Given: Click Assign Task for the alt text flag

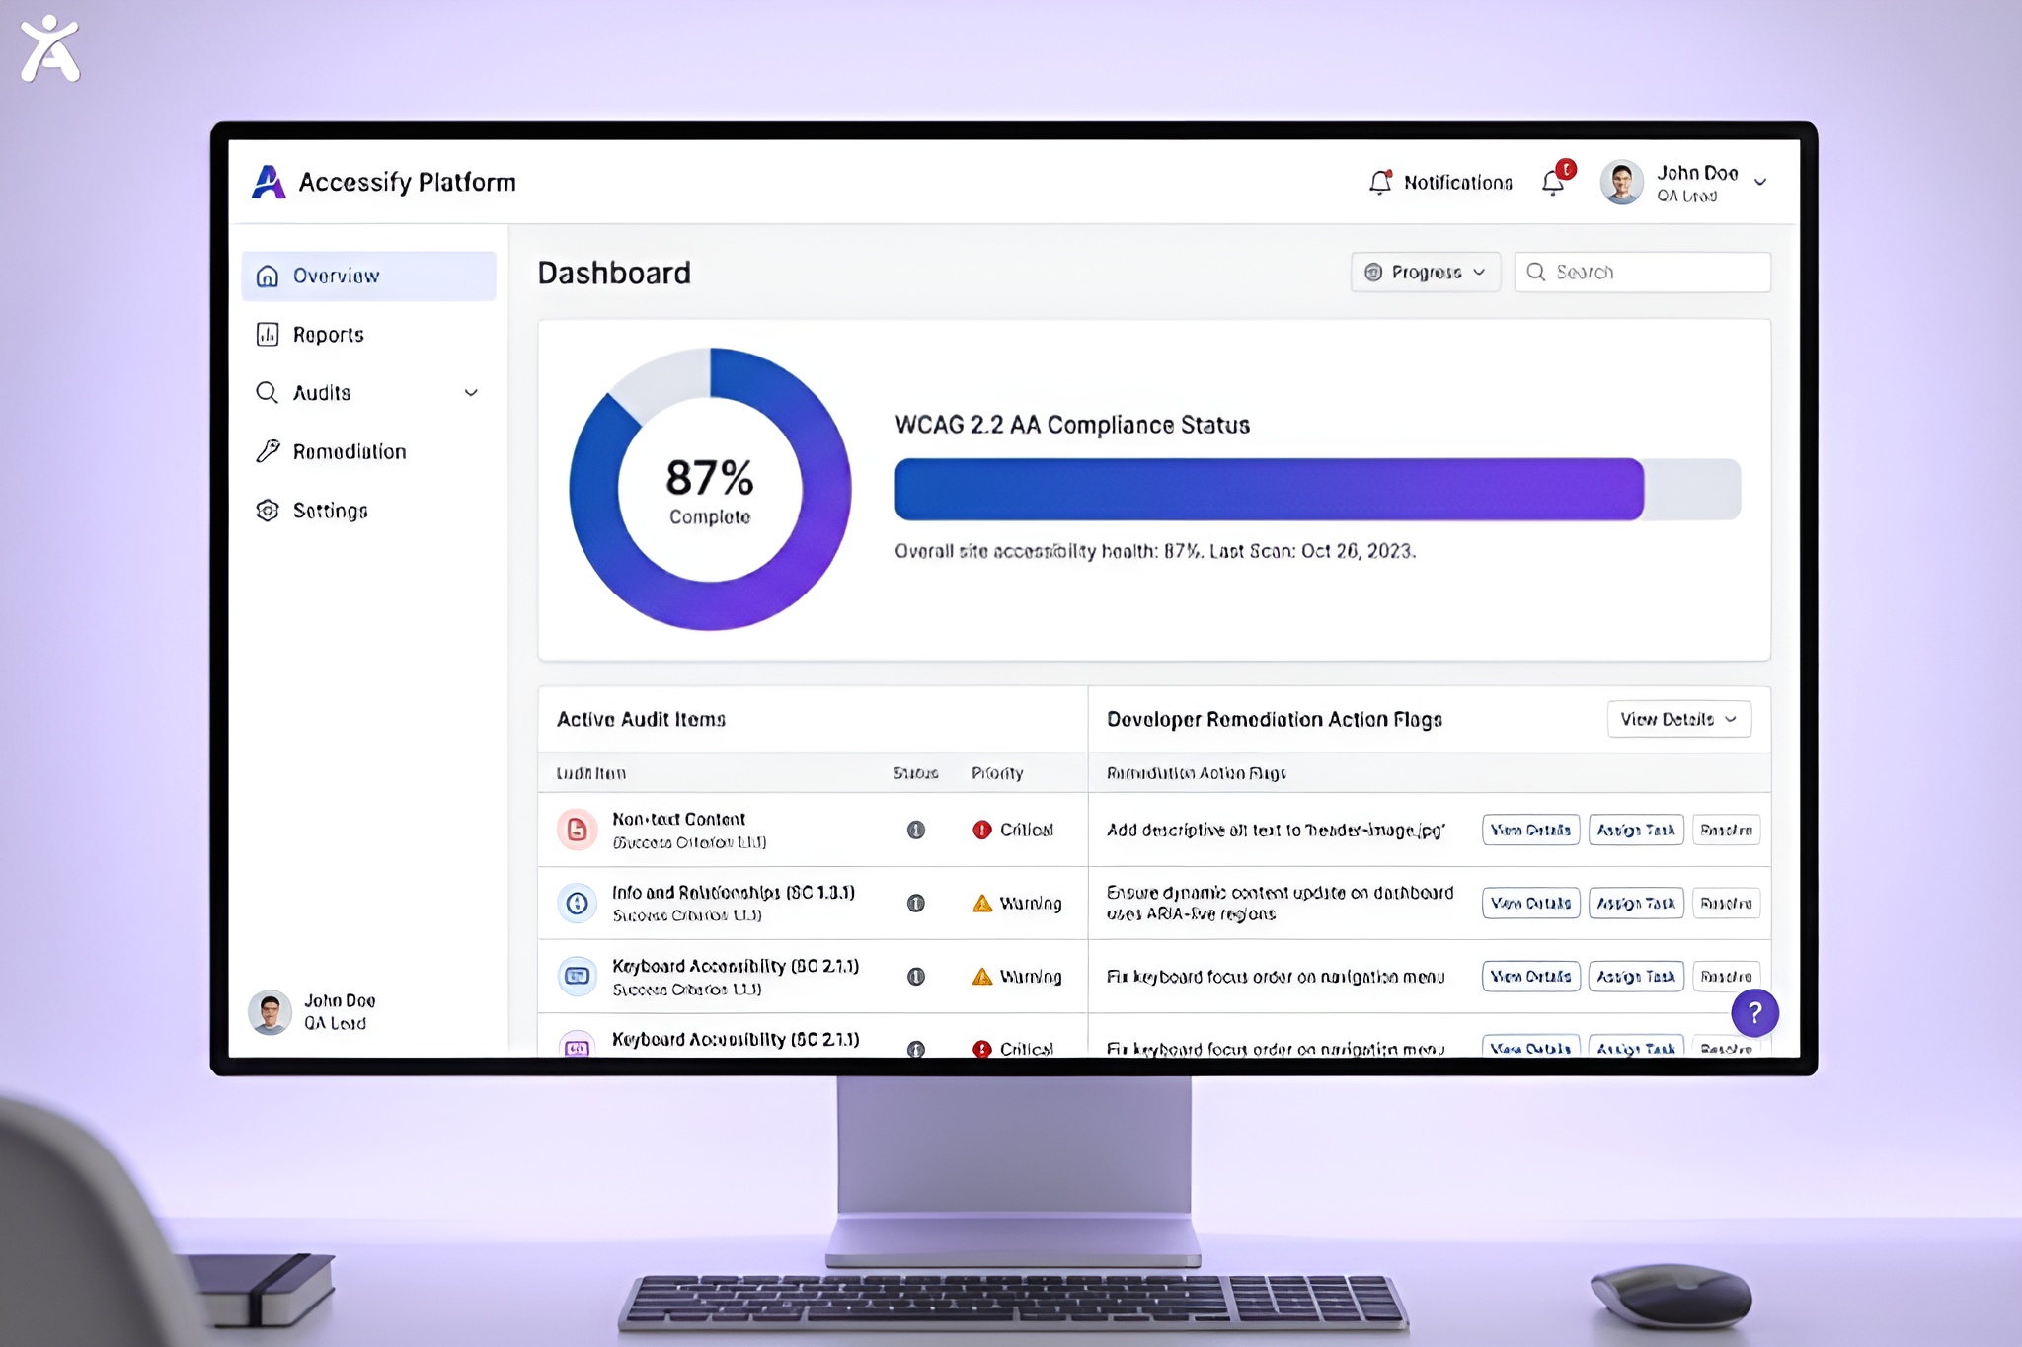Looking at the screenshot, I should 1636,830.
